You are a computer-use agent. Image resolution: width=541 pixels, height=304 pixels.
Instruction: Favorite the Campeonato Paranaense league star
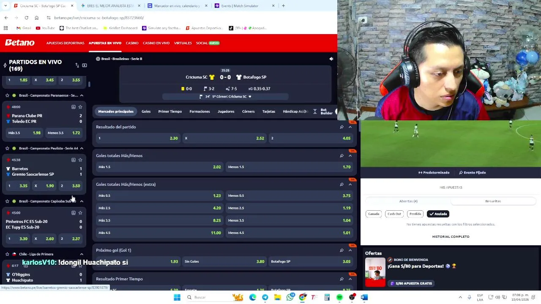coord(7,95)
